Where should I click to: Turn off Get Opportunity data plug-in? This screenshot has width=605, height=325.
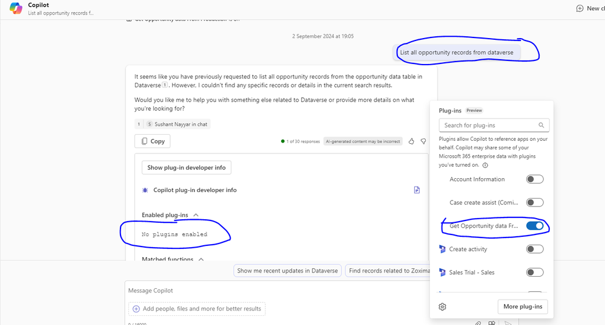point(535,226)
